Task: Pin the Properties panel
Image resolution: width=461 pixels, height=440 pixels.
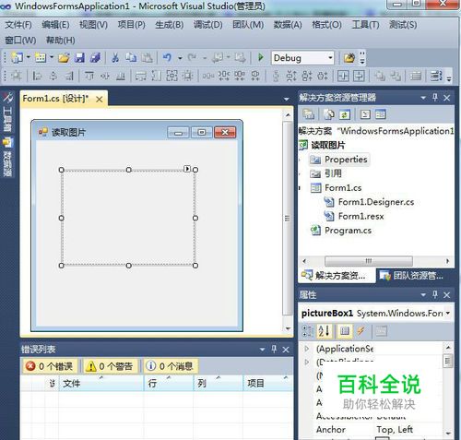Action: (x=435, y=294)
